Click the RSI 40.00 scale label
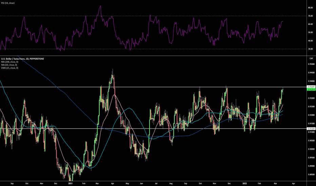 pos(310,41)
